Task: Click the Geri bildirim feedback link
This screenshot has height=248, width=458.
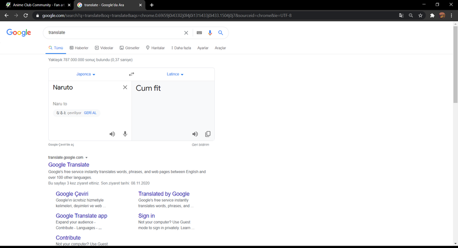Action: 201,145
